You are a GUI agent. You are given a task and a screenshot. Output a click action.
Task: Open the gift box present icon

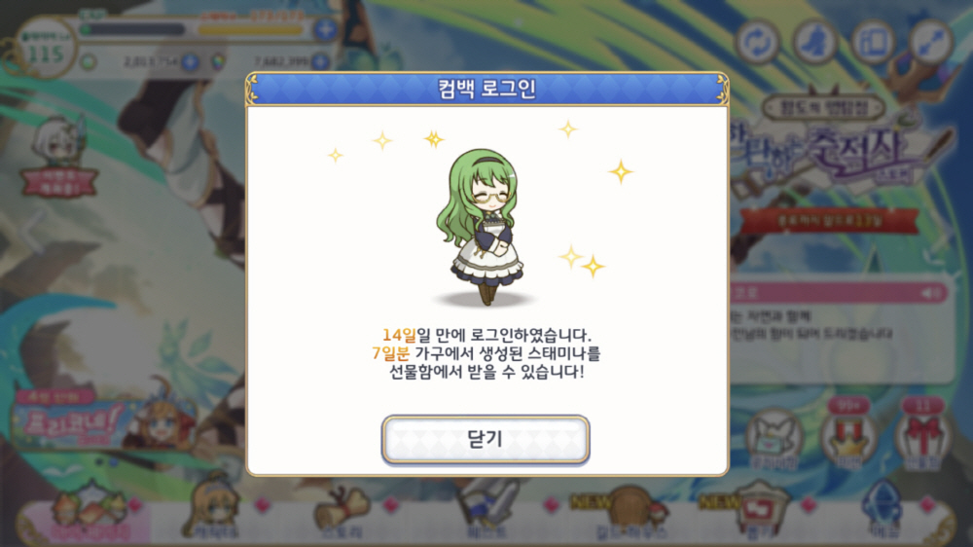tap(922, 436)
